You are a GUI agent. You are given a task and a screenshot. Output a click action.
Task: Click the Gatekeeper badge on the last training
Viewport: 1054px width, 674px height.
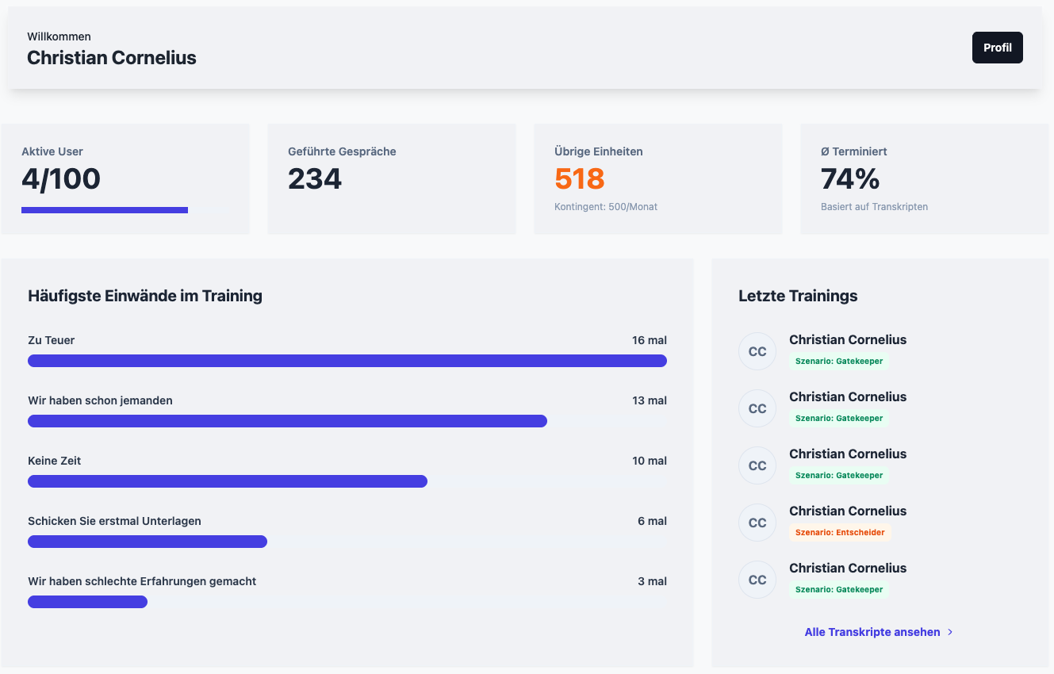[x=839, y=589]
